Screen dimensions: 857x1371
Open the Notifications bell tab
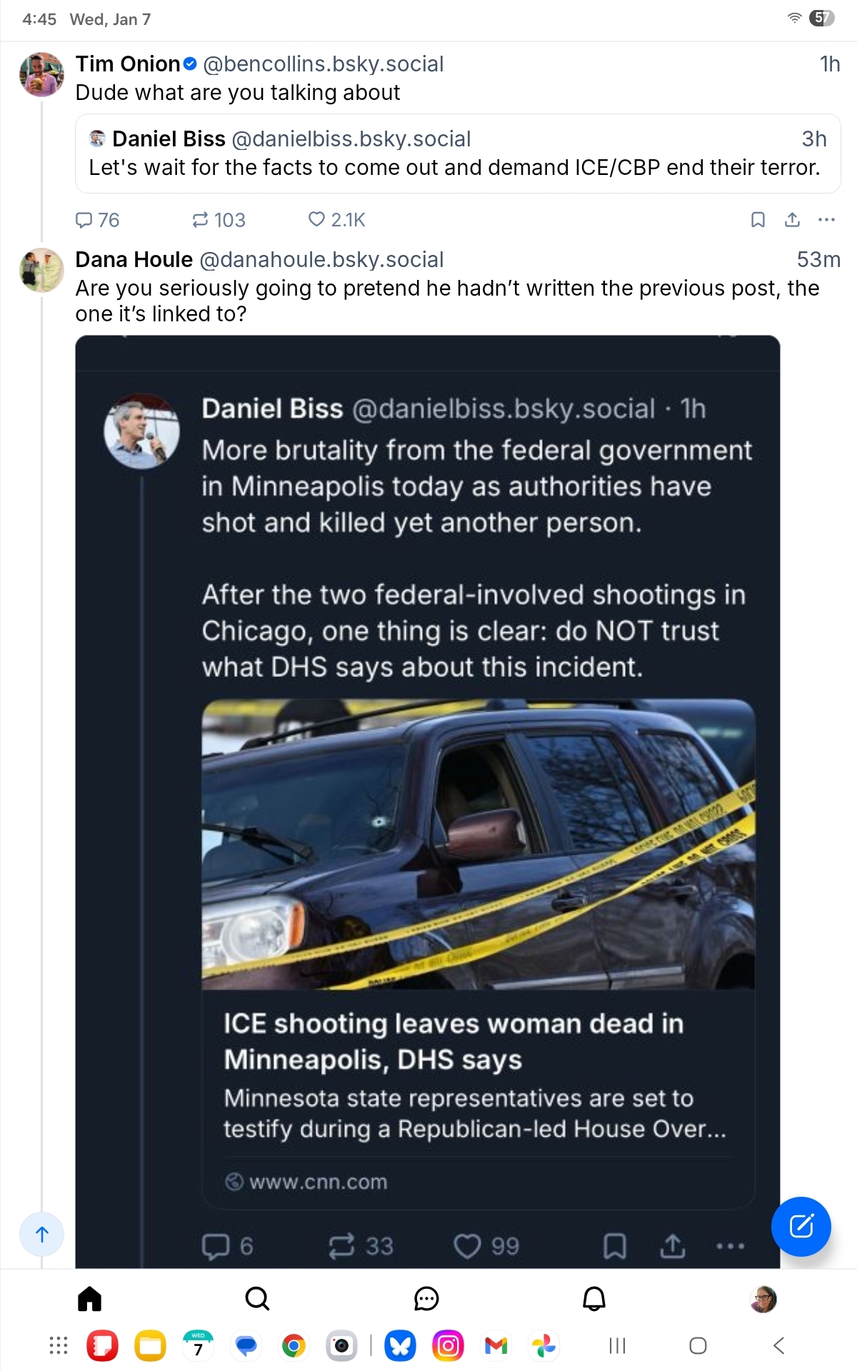click(594, 1299)
